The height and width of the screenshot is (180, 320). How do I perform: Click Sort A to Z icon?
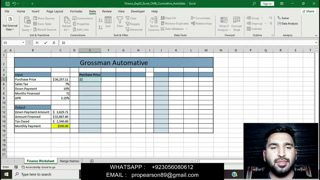[x=100, y=20]
